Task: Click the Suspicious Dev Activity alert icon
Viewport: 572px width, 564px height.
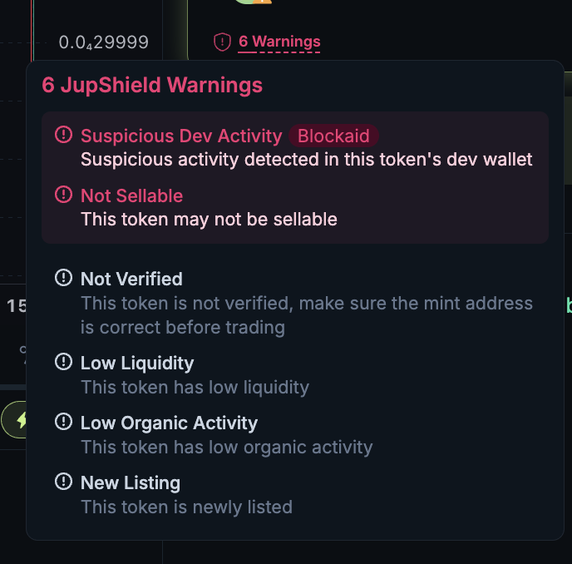Action: pos(63,135)
